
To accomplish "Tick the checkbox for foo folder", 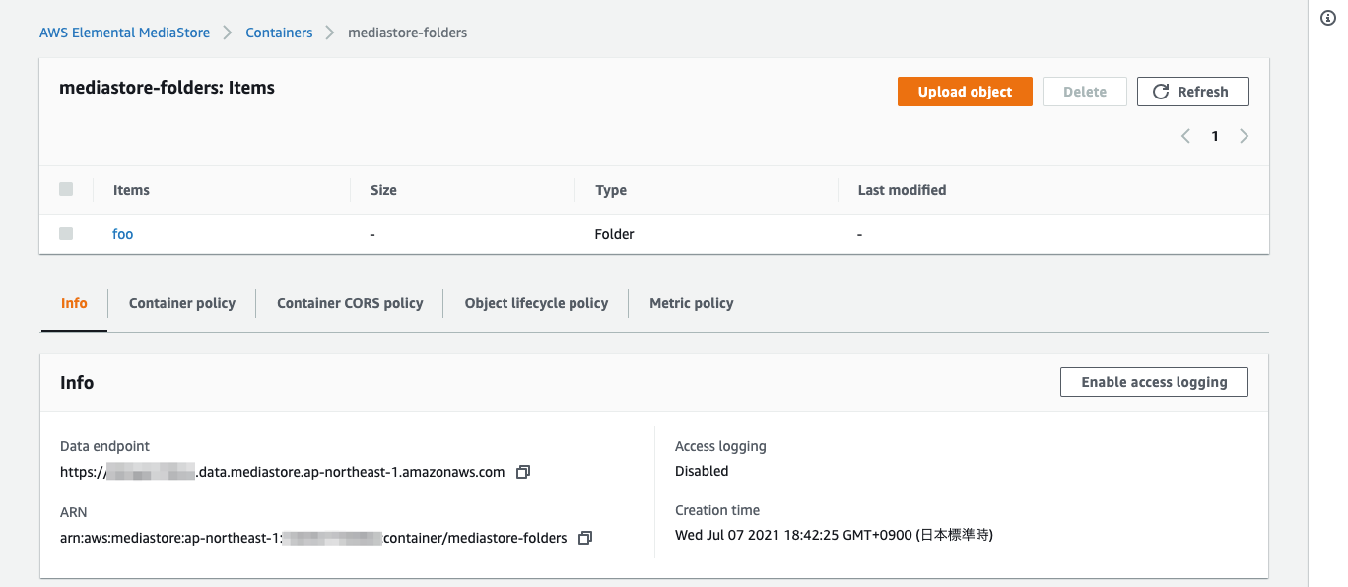I will [66, 233].
